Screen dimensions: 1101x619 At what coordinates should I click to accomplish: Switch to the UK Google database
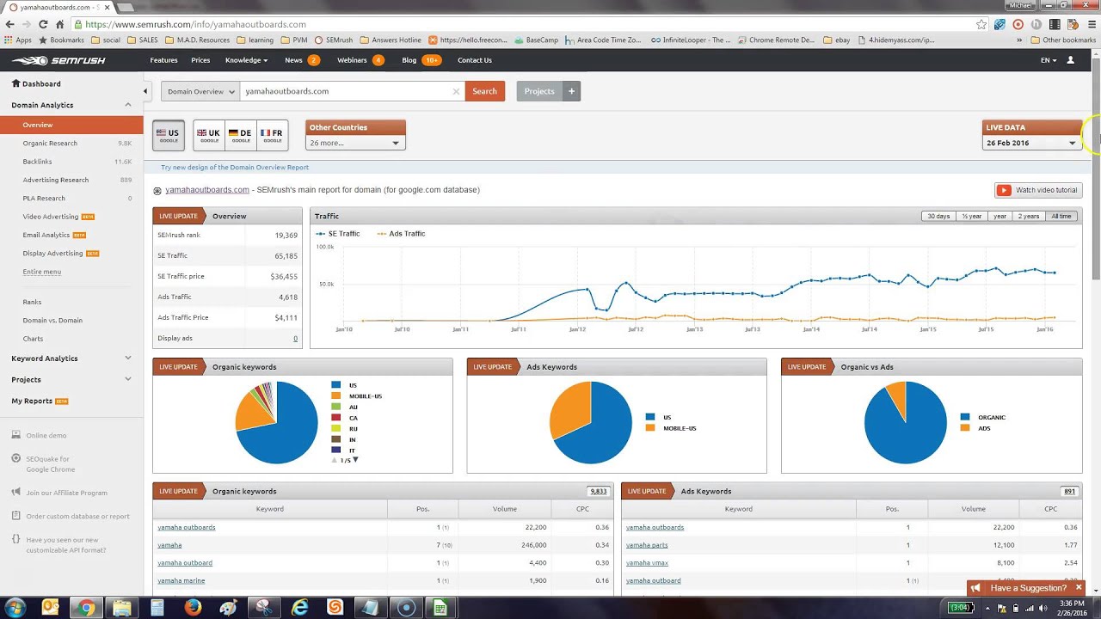(x=209, y=135)
